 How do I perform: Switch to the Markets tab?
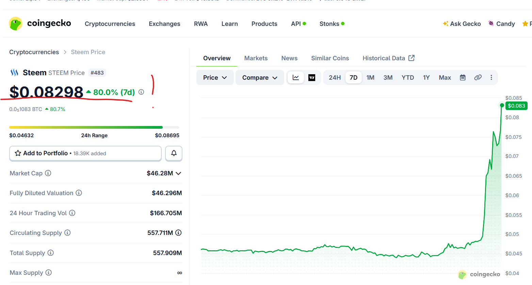[x=256, y=58]
